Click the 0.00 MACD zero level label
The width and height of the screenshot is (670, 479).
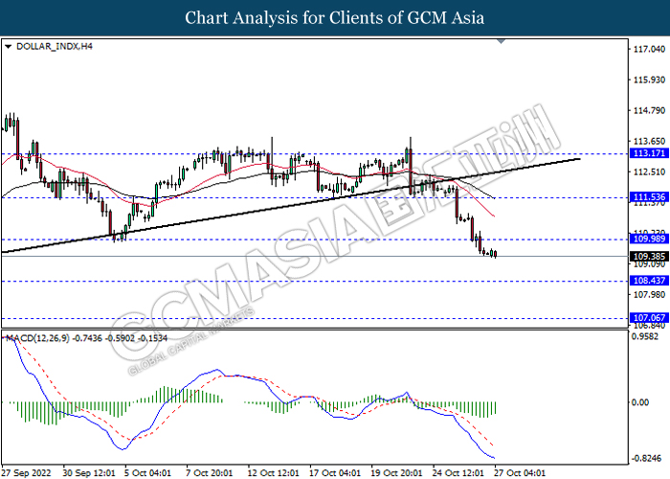click(x=639, y=402)
